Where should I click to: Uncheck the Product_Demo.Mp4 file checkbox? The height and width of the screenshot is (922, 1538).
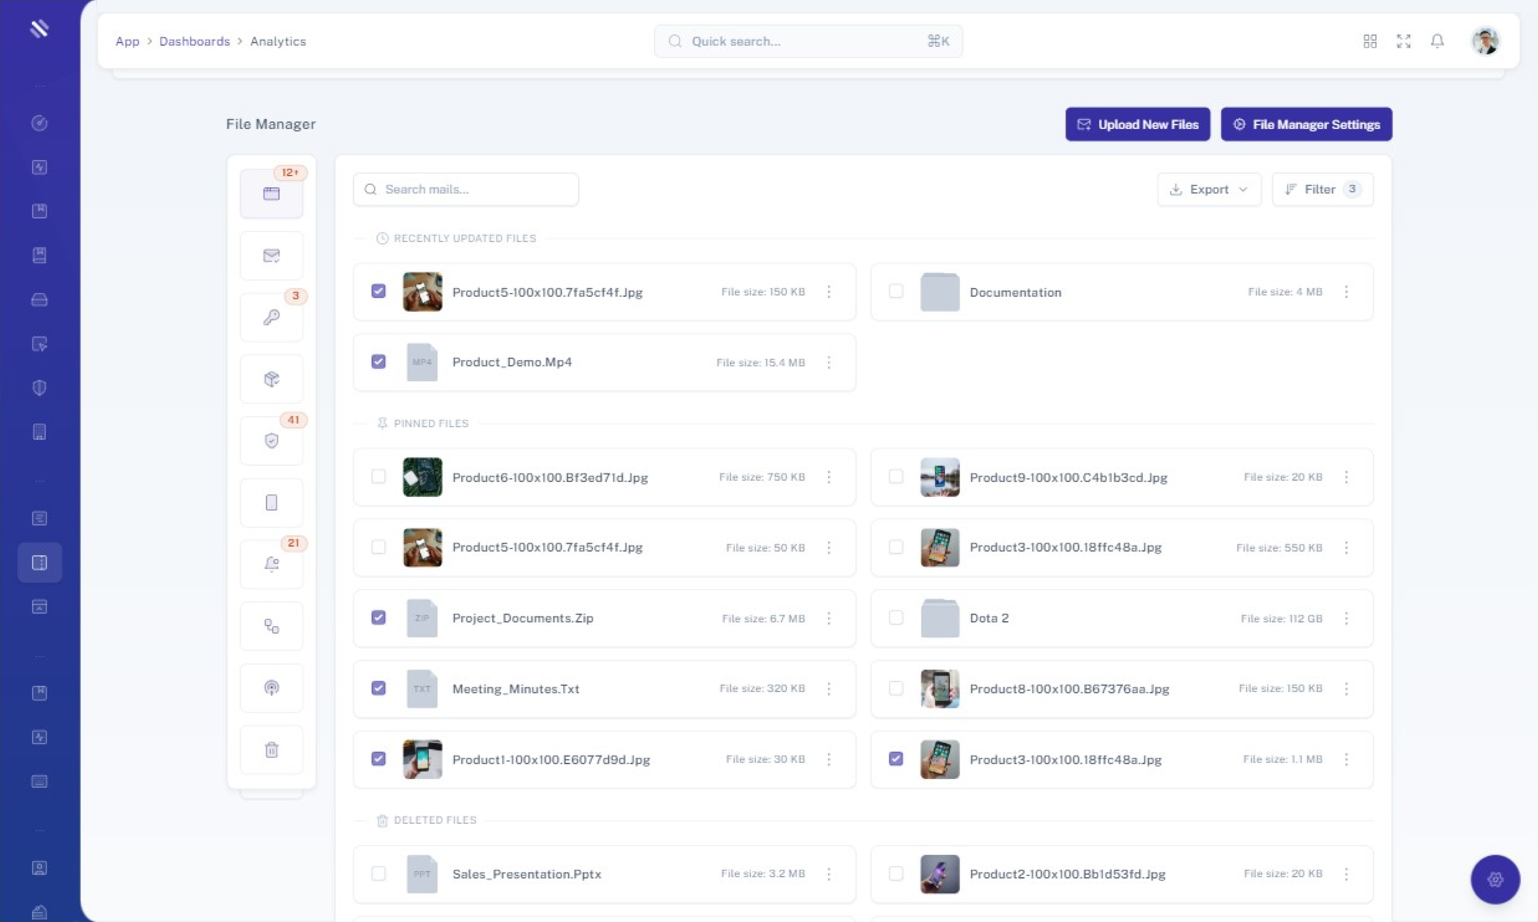pyautogui.click(x=378, y=362)
